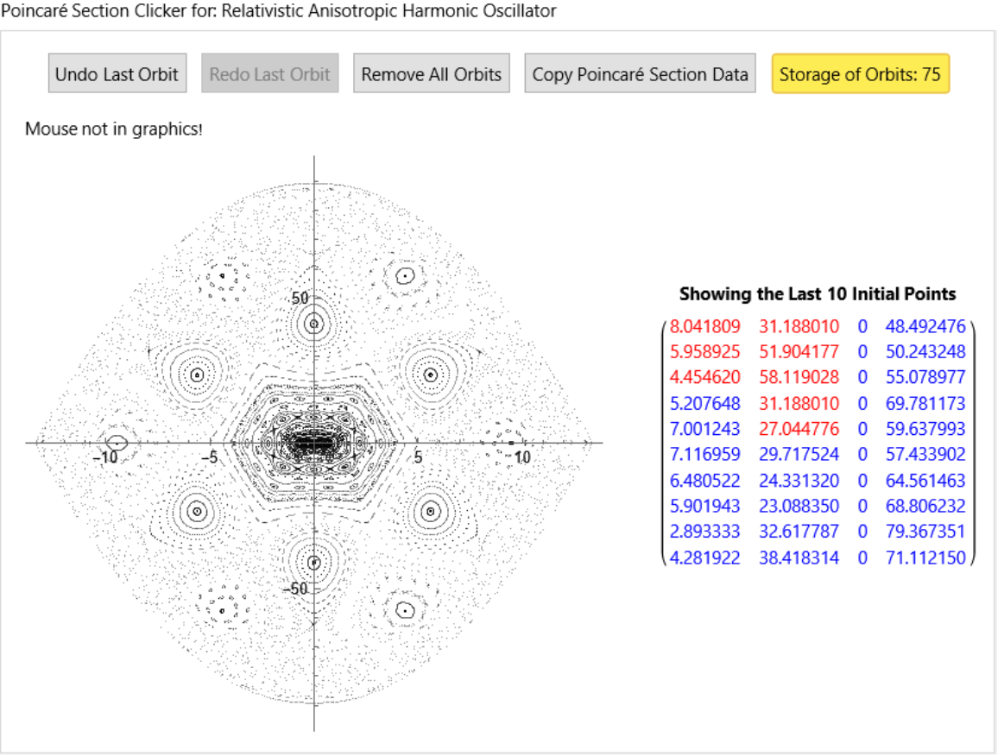Click the blue value 4.281922 in the bottom row
998x756 pixels.
click(705, 558)
